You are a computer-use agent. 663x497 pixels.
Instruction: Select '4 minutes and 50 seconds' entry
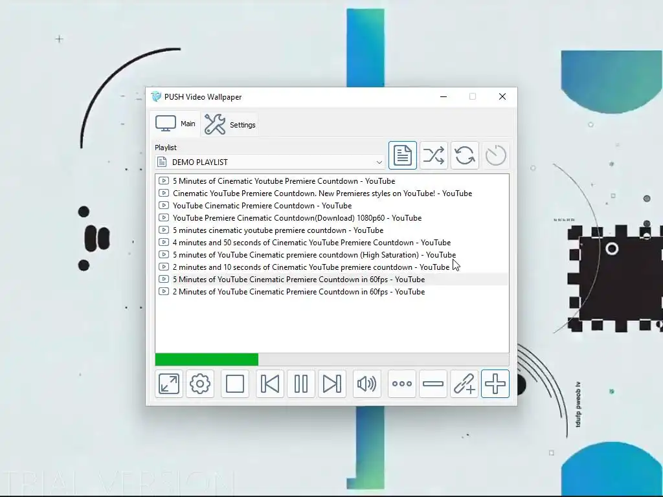tap(332, 242)
